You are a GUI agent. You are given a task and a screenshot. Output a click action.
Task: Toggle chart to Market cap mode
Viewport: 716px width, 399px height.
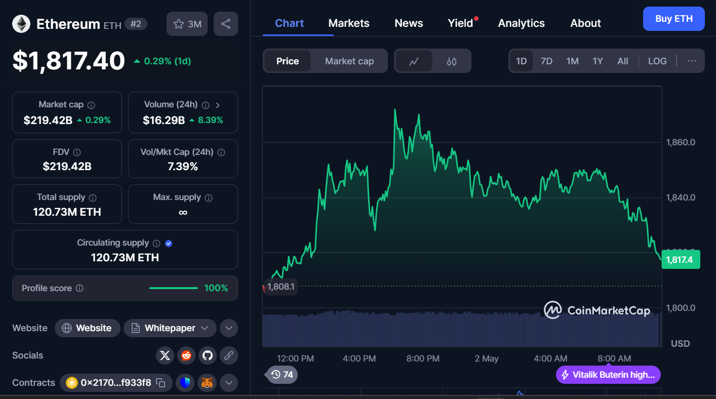349,61
